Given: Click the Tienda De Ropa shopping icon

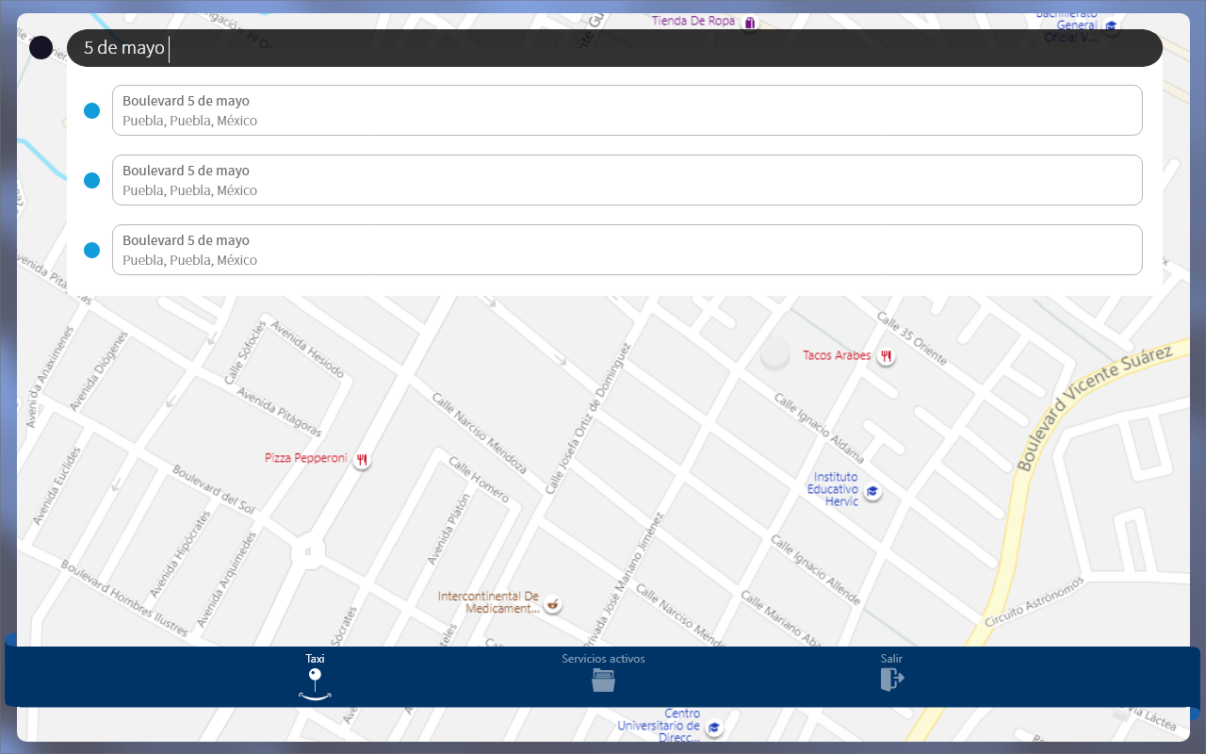Looking at the screenshot, I should pos(750,22).
